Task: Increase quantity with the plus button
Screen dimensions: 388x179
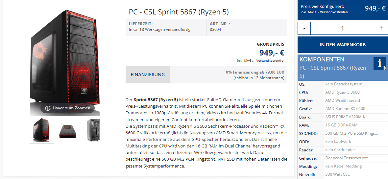Action: (381, 28)
